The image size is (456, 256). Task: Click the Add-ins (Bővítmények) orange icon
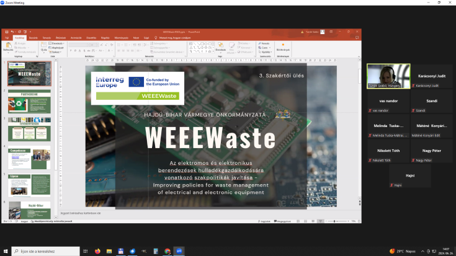click(283, 45)
